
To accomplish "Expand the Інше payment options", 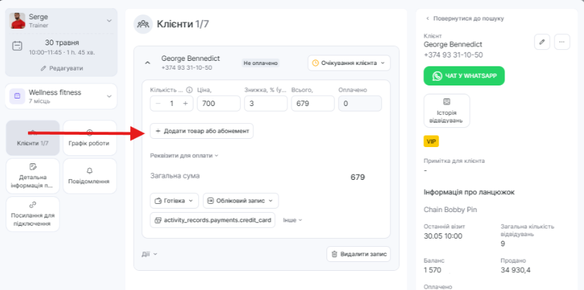I will click(292, 220).
